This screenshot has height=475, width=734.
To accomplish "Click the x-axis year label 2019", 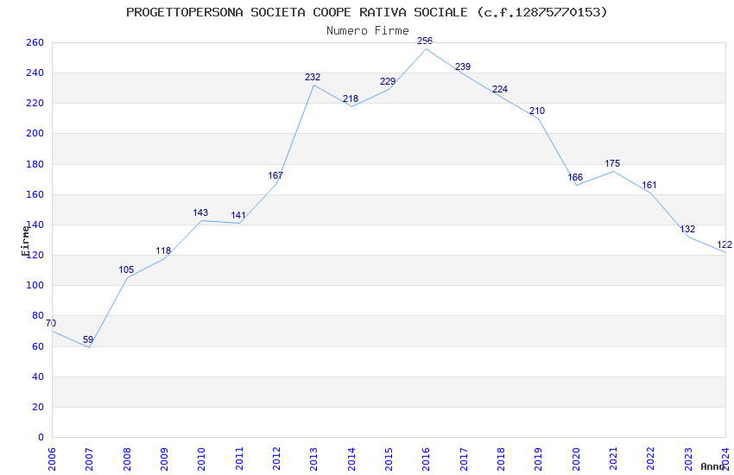I will click(538, 459).
